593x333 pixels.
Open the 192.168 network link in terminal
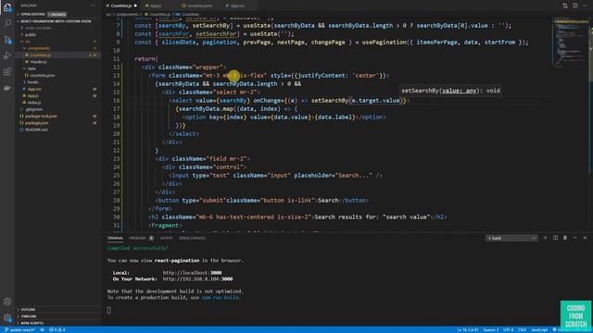coord(197,279)
